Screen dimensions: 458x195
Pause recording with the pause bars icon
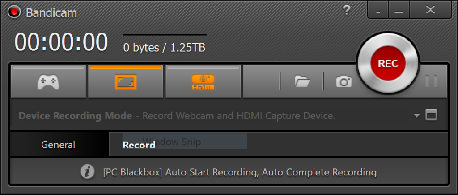(431, 81)
